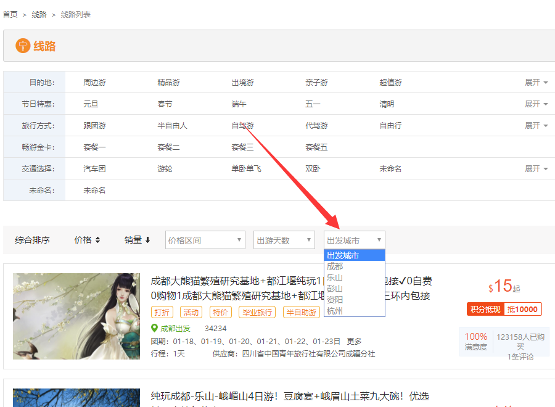
Task: Open the panda base tour thumbnail image
Action: click(76, 316)
